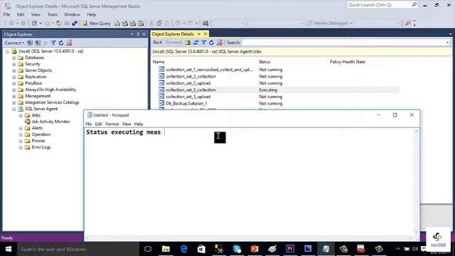
Task: Click the Activity Monitor icon in main toolbar
Action: (205, 23)
